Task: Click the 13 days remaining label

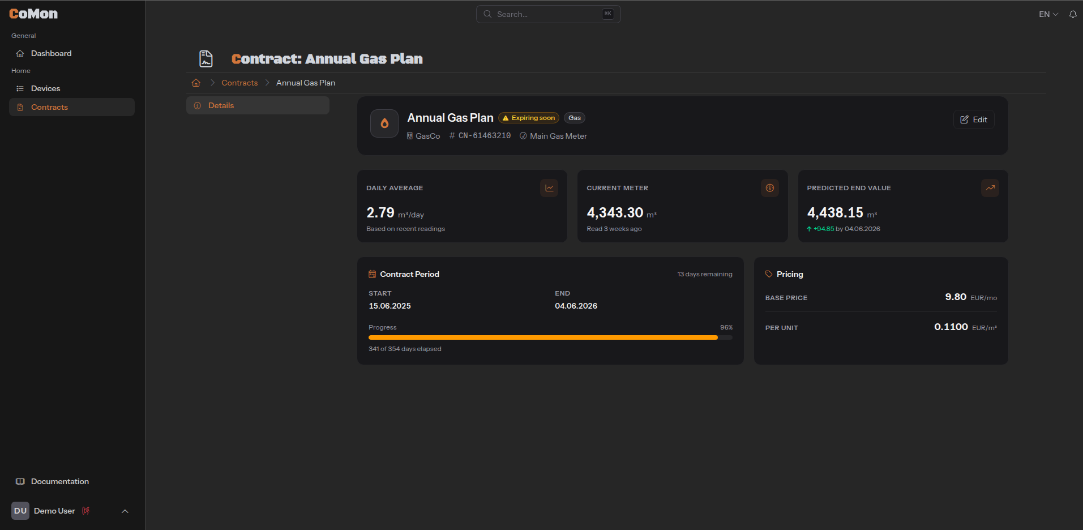Action: pyautogui.click(x=705, y=274)
